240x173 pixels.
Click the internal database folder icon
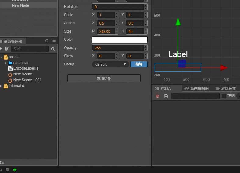(6, 86)
